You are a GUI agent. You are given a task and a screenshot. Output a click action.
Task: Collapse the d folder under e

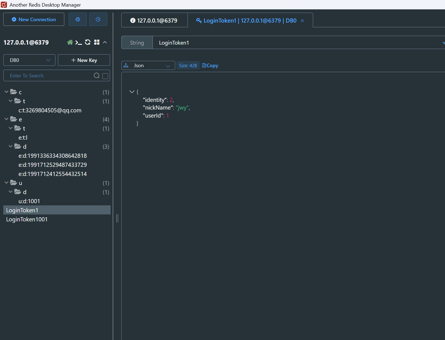tap(11, 146)
